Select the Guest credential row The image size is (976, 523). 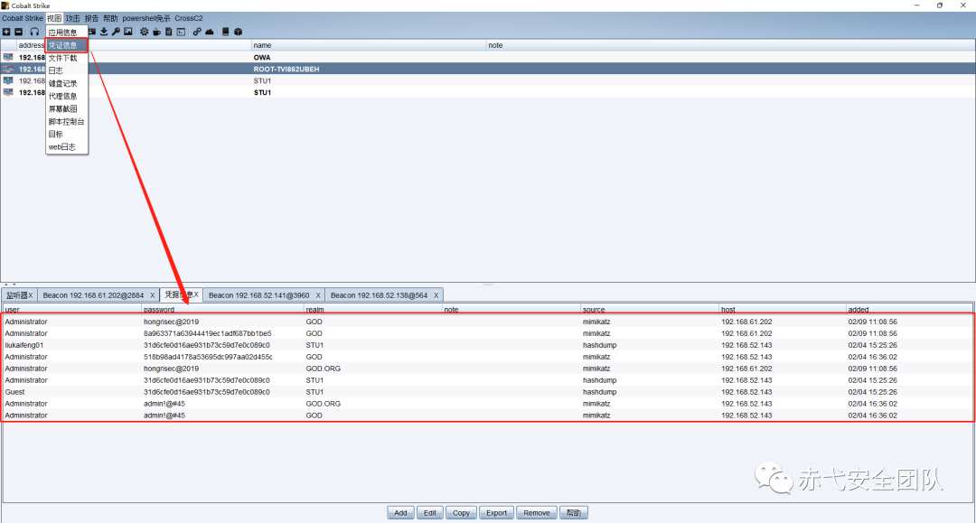click(x=488, y=392)
